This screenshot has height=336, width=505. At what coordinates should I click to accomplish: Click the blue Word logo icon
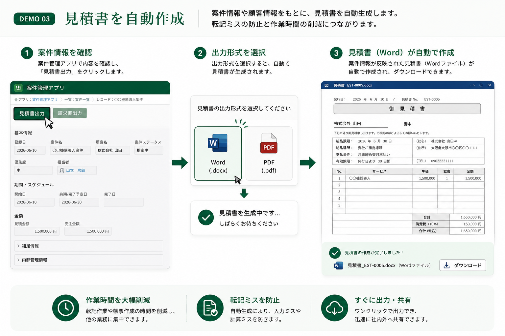coord(218,143)
